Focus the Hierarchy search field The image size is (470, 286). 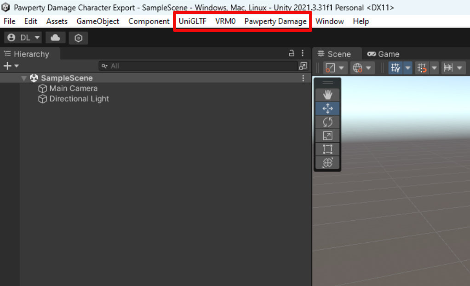coord(198,66)
